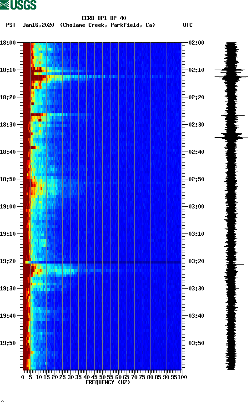The image size is (251, 406).
Task: Click the 'PST' timezone label
Action: pyautogui.click(x=10, y=25)
